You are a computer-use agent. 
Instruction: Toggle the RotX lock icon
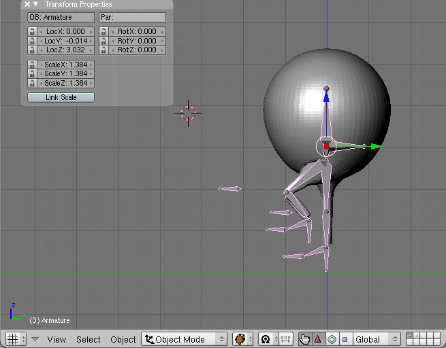(x=103, y=31)
